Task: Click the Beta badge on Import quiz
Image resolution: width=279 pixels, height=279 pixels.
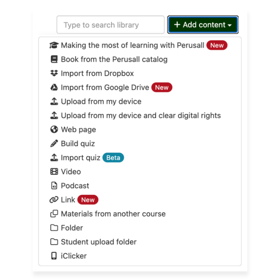Action: 113,157
